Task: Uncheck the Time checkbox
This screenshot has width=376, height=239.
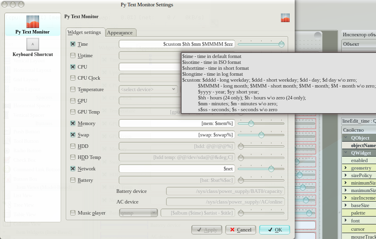Action: 73,44
